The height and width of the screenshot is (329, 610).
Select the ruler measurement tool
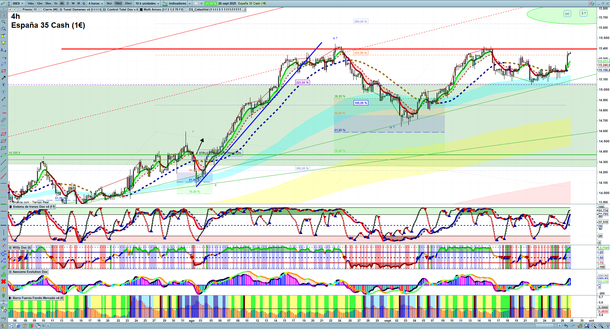tap(4, 120)
